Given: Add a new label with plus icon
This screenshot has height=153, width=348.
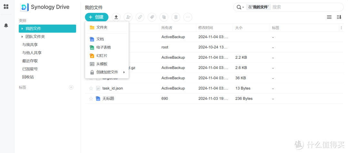Looking at the screenshot, I should (71, 87).
